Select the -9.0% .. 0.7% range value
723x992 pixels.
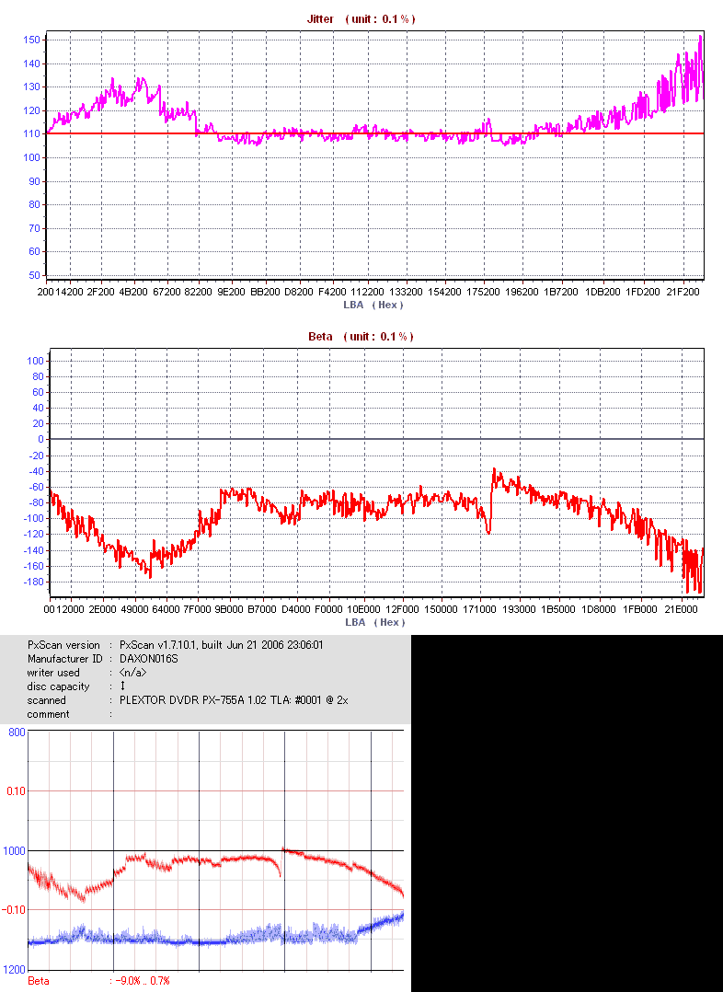pos(143,981)
